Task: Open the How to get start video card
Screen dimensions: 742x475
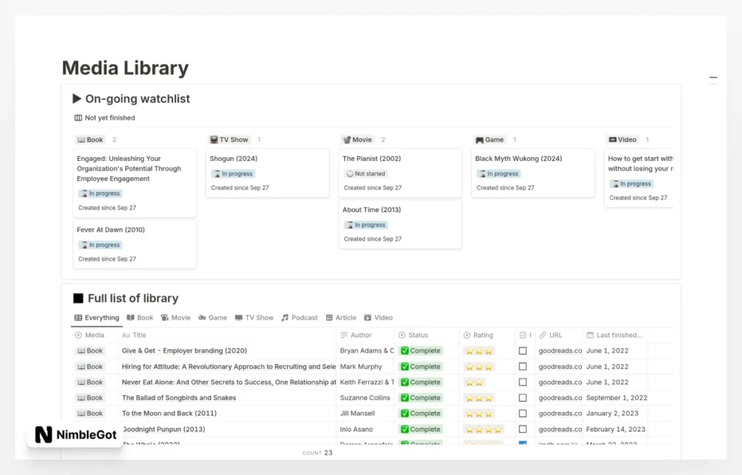Action: [638, 178]
